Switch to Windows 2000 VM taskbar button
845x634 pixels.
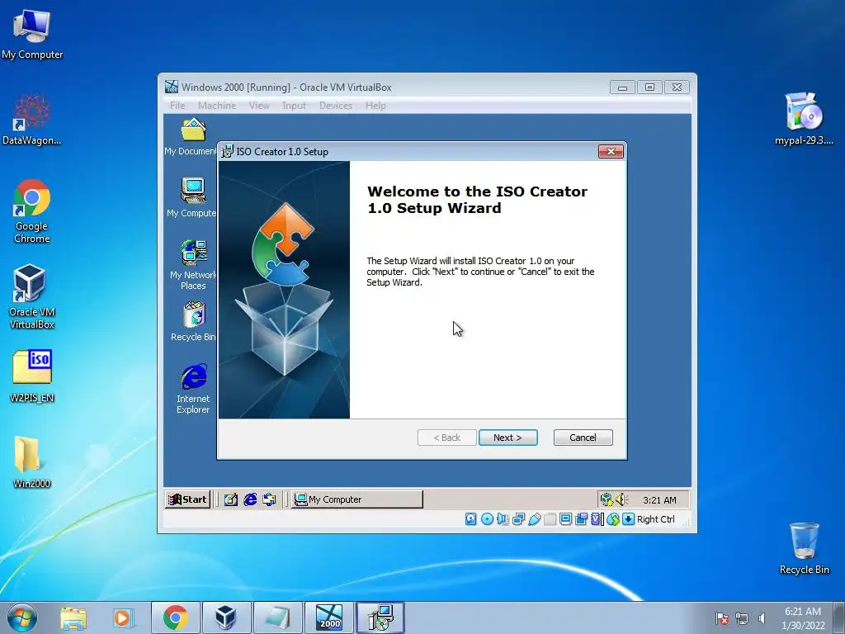point(328,617)
